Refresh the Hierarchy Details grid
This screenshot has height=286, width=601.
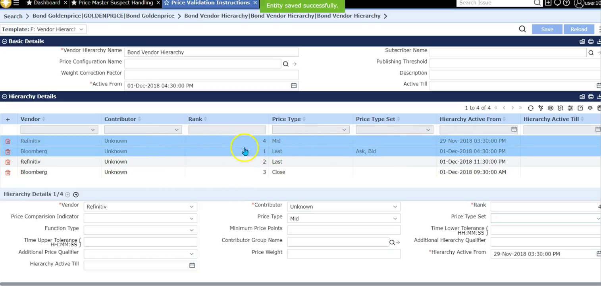(x=531, y=108)
